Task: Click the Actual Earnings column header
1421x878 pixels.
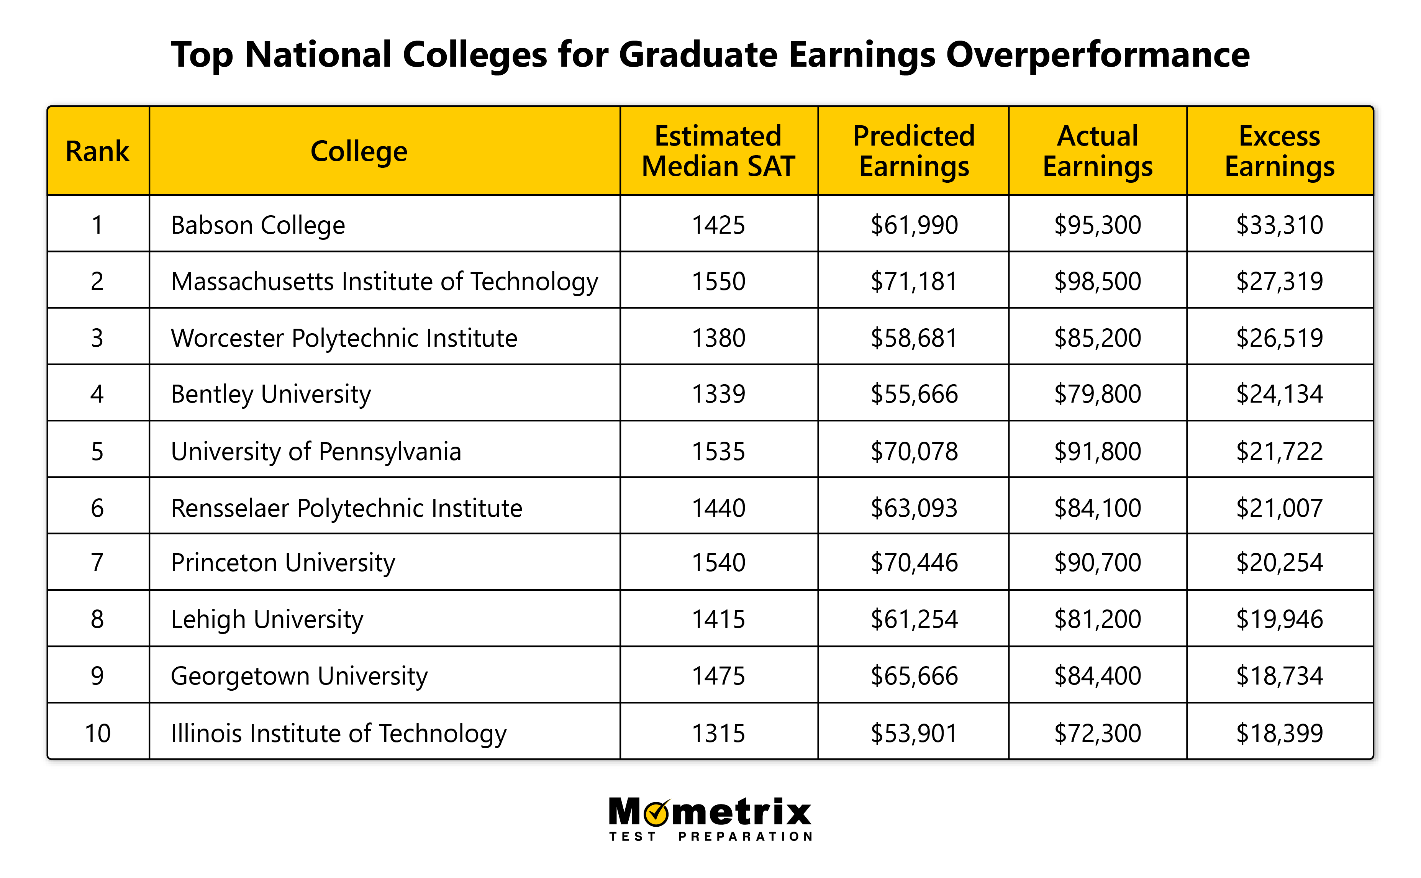Action: click(1097, 152)
